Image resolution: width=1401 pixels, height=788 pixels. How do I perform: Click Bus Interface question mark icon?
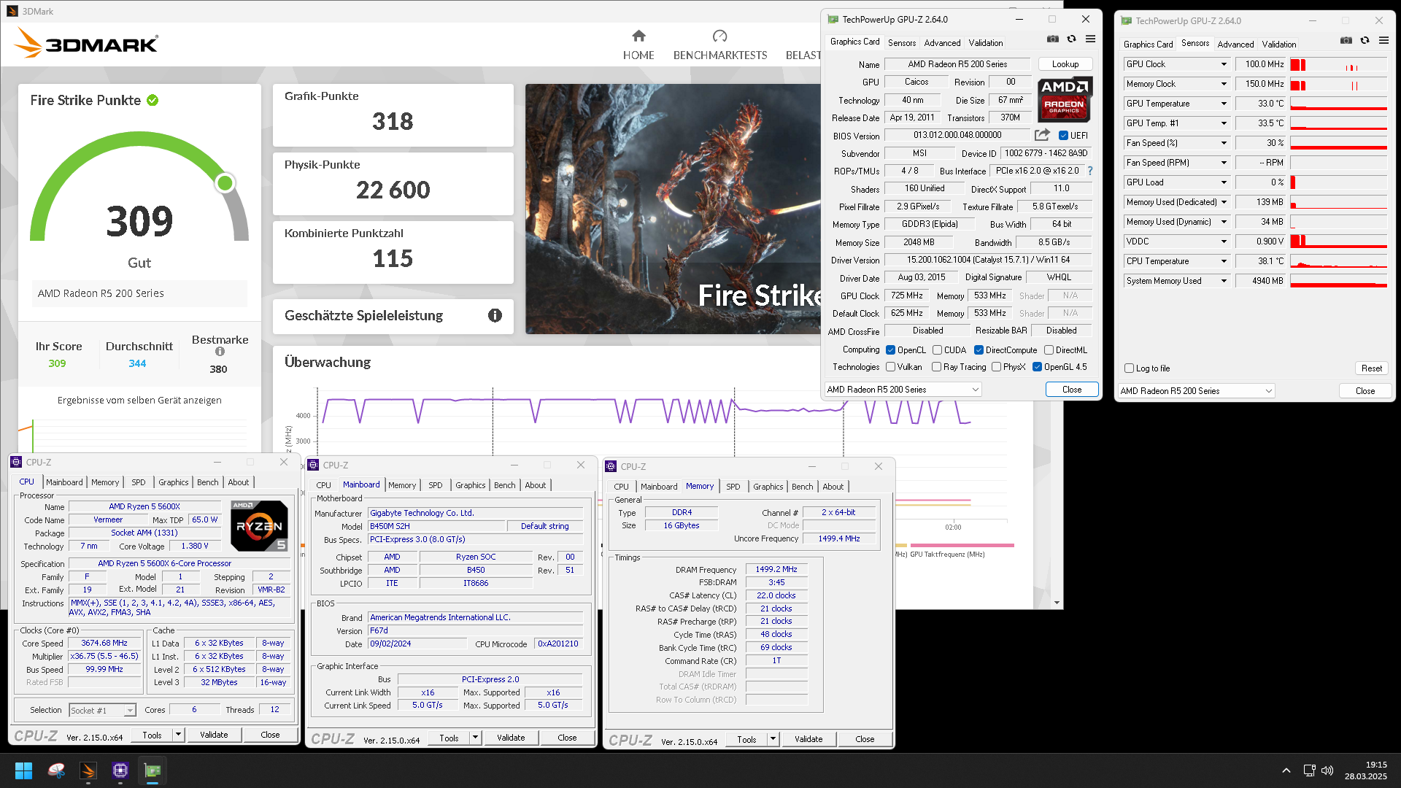[x=1090, y=171]
